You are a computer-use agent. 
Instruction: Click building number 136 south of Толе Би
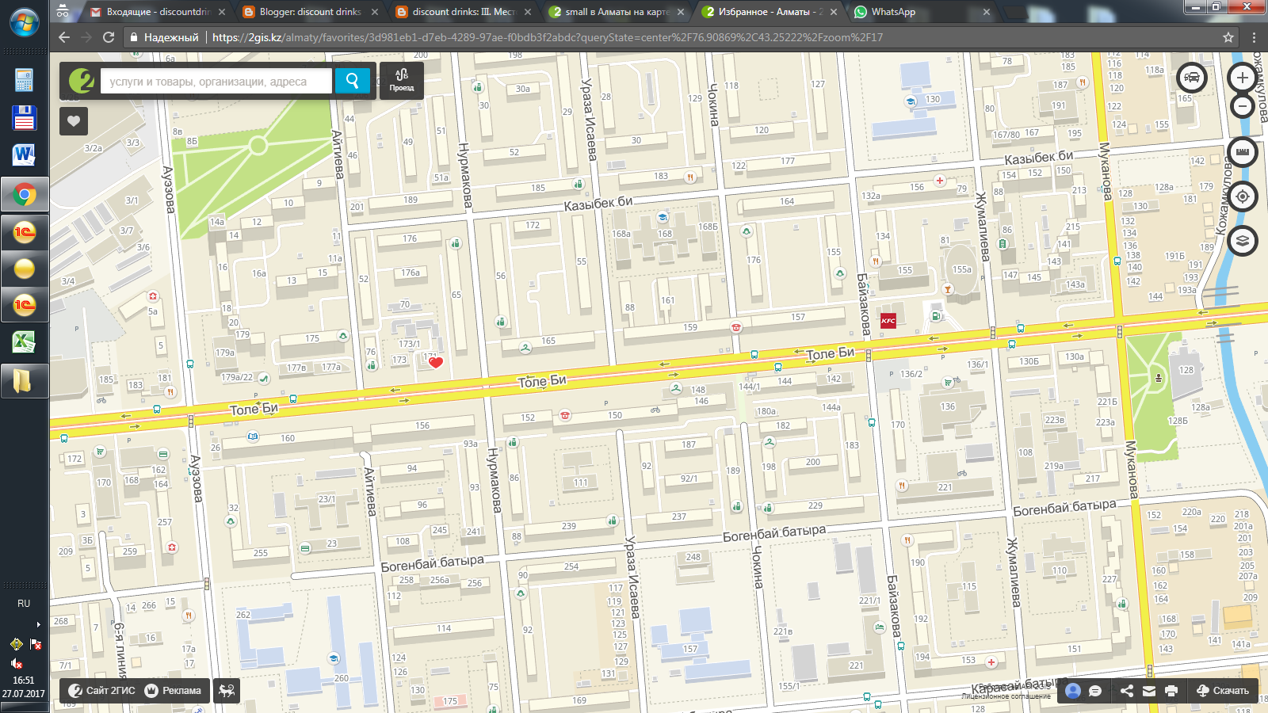948,406
